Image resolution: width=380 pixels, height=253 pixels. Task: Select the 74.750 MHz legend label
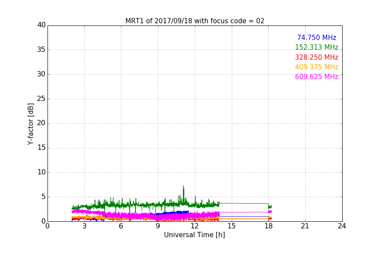point(317,38)
